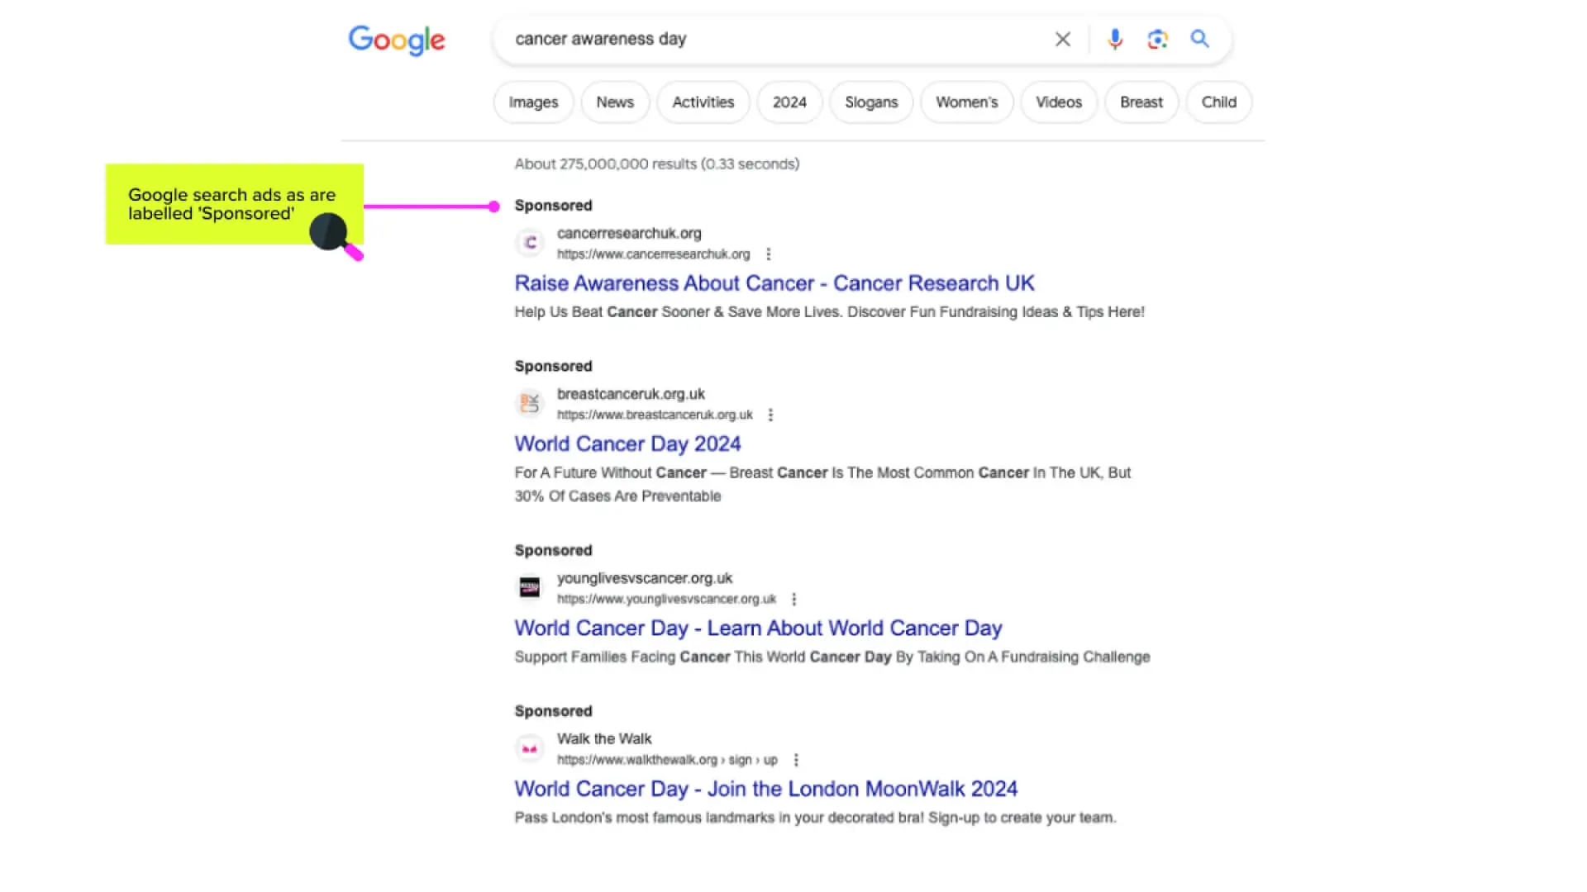Select the Videos filter chip
This screenshot has width=1587, height=892.
pos(1059,102)
